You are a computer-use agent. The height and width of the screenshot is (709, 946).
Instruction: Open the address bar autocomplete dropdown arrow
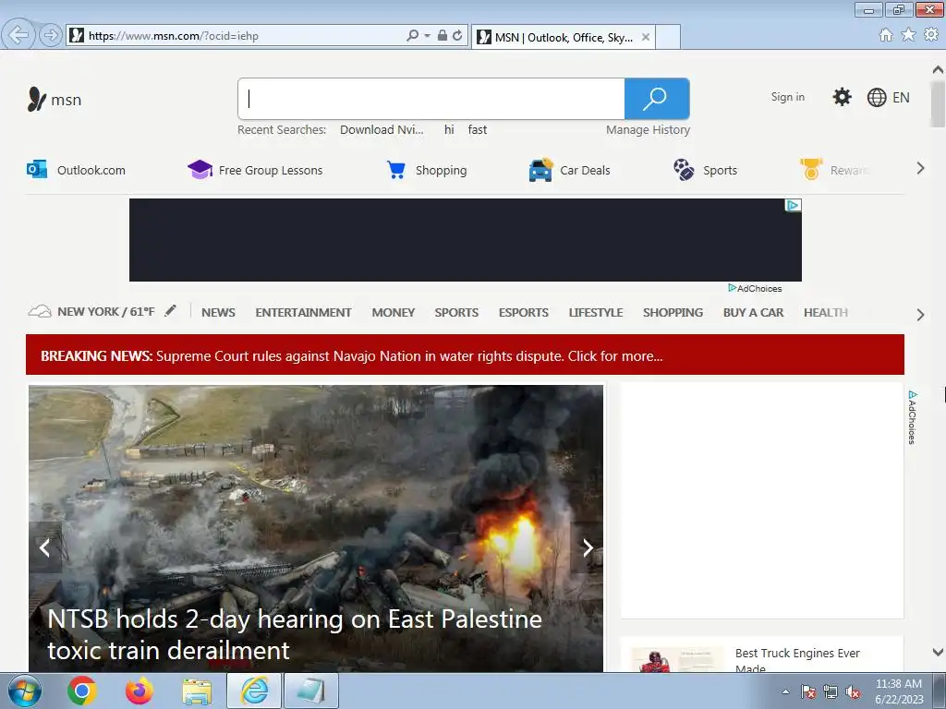tap(427, 36)
